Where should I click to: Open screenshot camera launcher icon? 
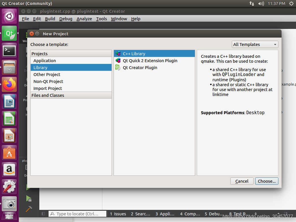tap(9, 204)
